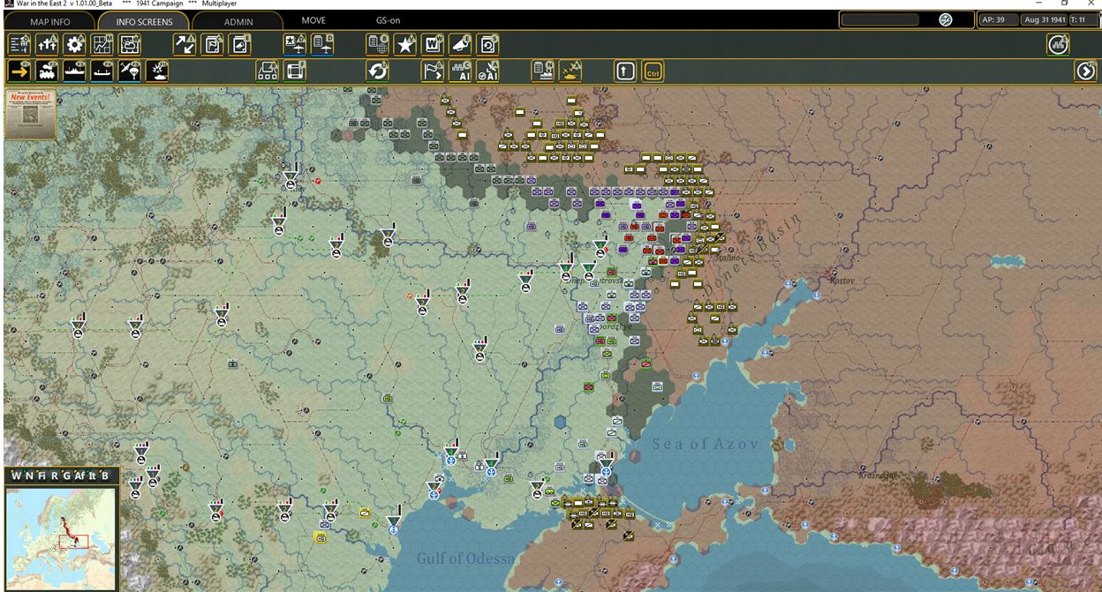Screen dimensions: 1102x592
Task: Open the losses crosses screen icon
Action: click(x=47, y=44)
